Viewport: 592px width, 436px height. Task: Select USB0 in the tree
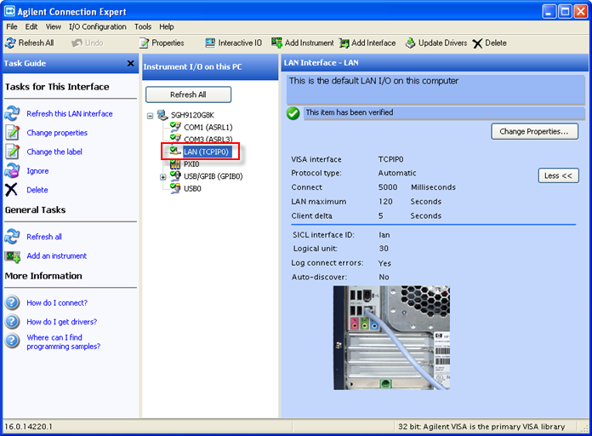point(192,188)
